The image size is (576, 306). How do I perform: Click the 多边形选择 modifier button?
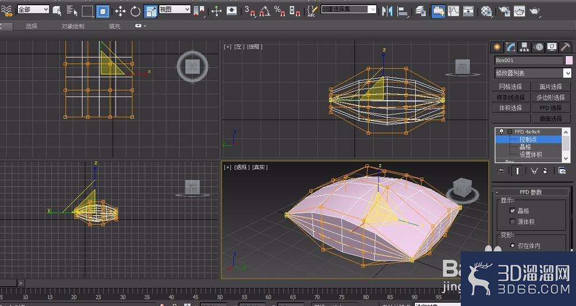click(x=551, y=97)
